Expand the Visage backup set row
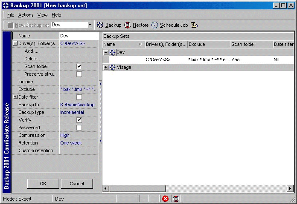The image size is (297, 204). click(x=106, y=67)
